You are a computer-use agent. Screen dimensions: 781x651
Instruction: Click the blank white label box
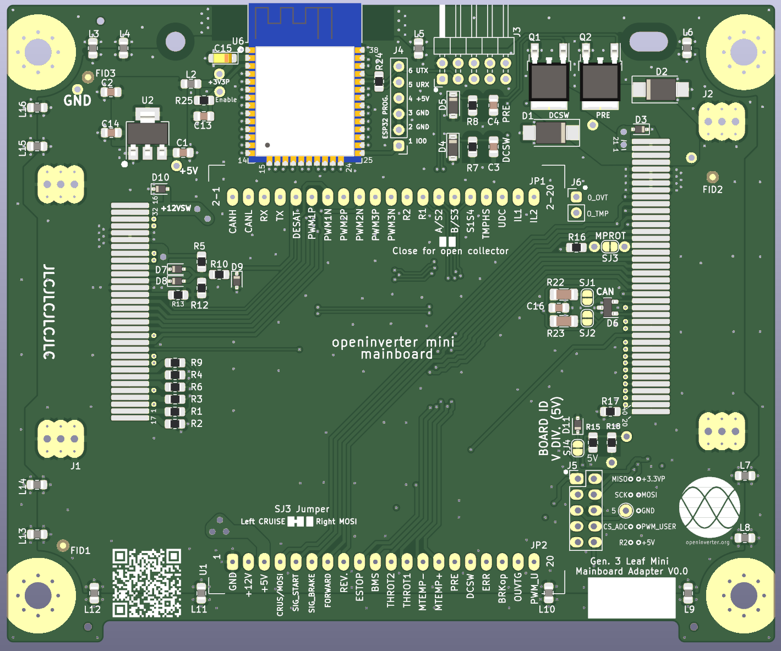[x=631, y=598]
